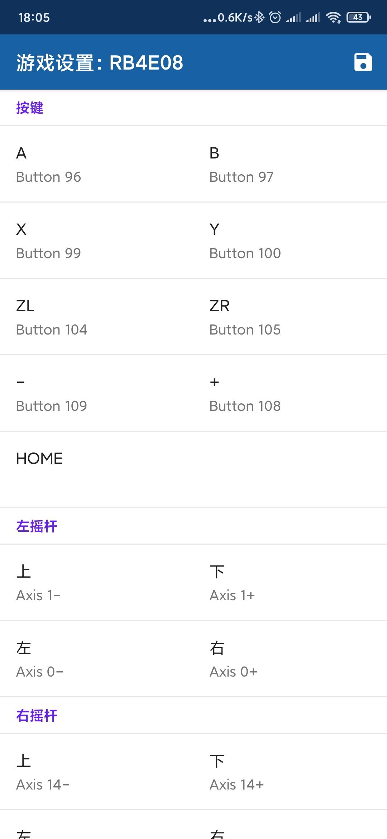Configure left stick left direction Axis 0-
This screenshot has width=387, height=839.
[x=97, y=659]
